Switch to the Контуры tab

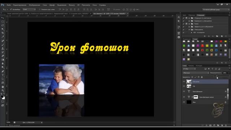pyautogui.click(x=199, y=66)
